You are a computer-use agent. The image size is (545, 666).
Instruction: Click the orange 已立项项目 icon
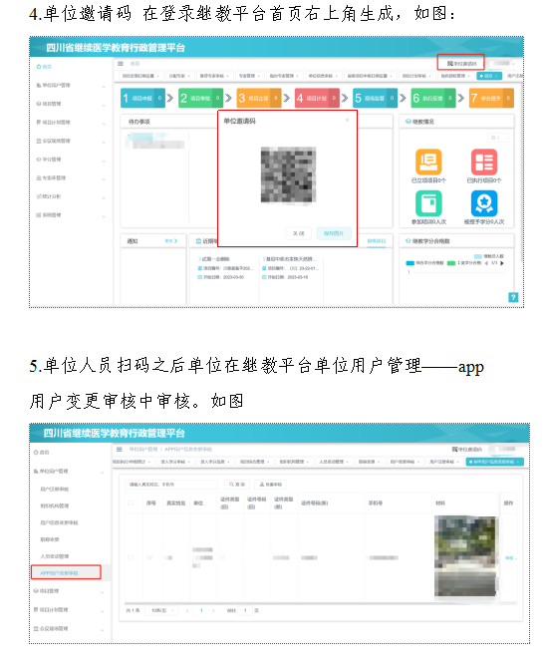(428, 162)
